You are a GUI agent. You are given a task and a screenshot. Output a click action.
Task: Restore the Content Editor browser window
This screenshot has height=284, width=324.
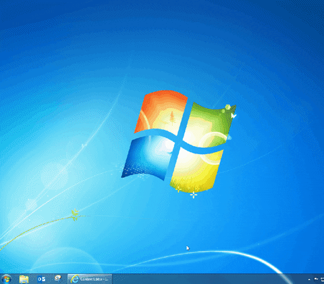(90, 279)
